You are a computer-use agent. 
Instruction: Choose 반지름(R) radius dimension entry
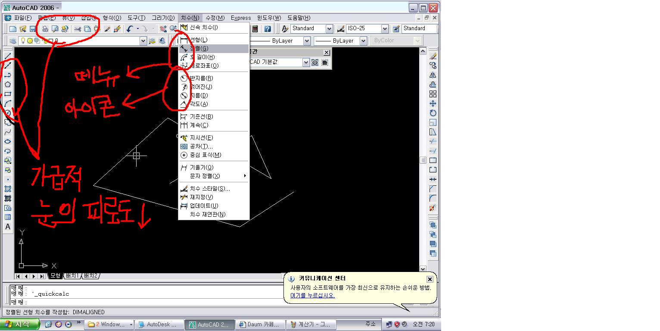coord(214,78)
